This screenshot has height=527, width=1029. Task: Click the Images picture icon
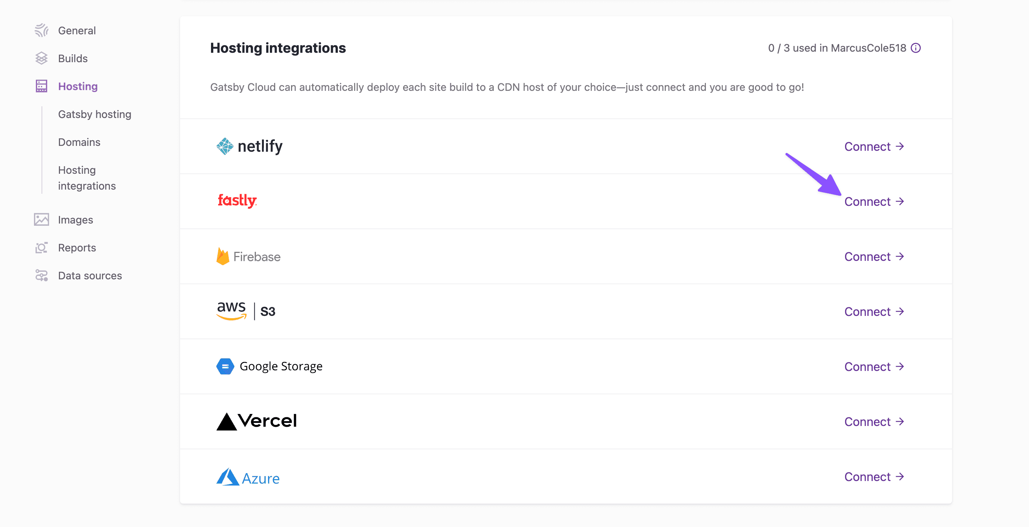(x=41, y=220)
